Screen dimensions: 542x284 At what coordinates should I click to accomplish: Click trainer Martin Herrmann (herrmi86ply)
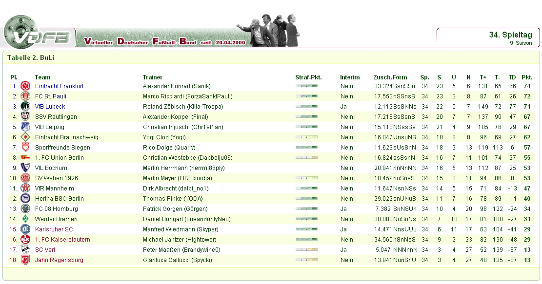(184, 168)
